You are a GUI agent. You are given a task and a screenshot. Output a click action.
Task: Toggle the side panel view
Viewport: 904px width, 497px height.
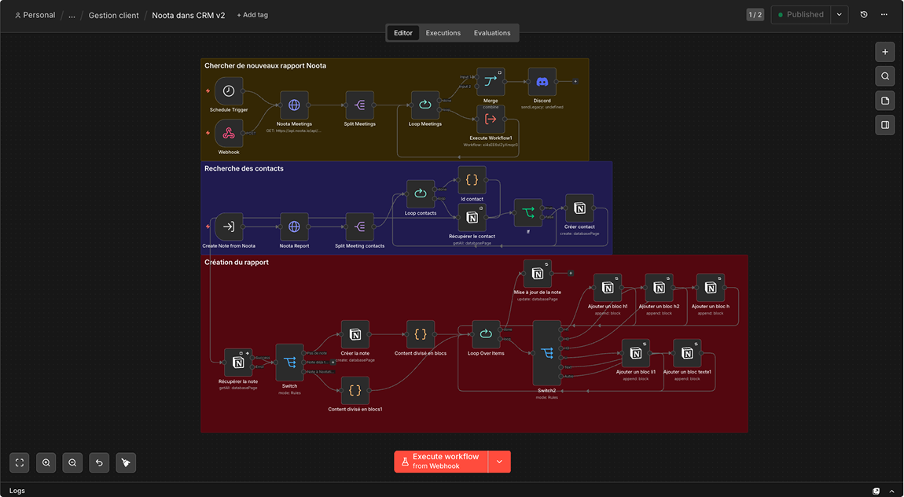[x=885, y=124]
